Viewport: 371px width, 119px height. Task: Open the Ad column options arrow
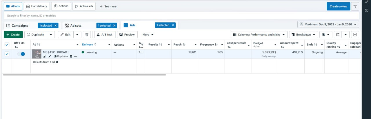click(x=77, y=45)
